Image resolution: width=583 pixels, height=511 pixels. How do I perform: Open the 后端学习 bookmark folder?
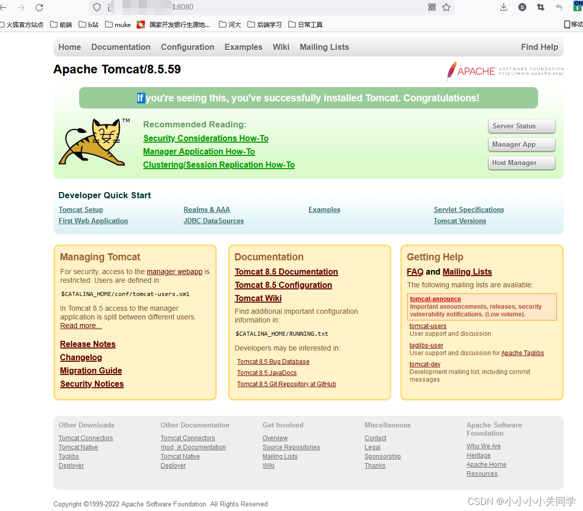coord(264,24)
